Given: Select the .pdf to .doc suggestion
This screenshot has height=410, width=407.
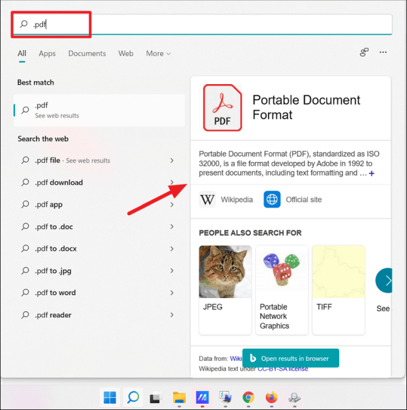Looking at the screenshot, I should (98, 227).
